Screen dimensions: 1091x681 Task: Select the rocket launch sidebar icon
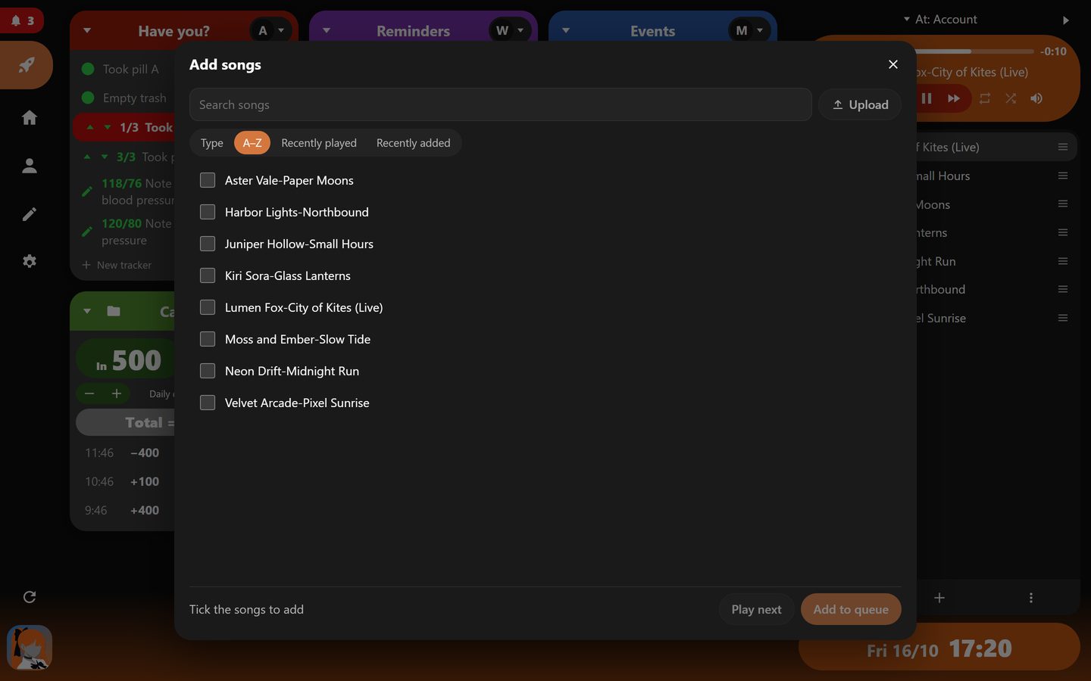pyautogui.click(x=27, y=65)
